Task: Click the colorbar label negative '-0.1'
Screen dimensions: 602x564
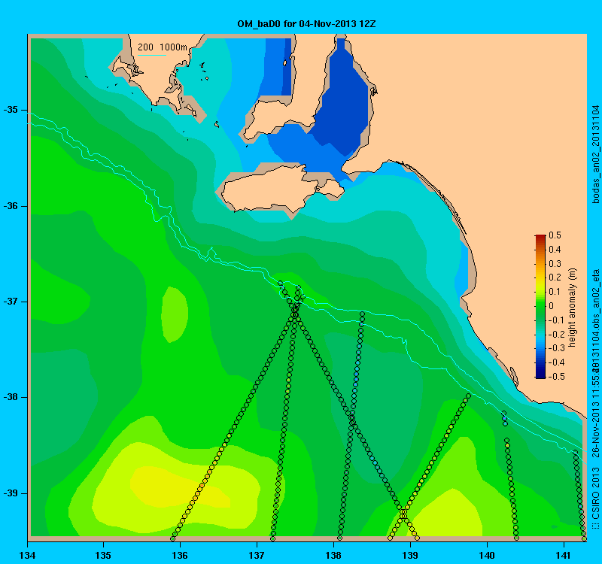Action: pos(555,320)
